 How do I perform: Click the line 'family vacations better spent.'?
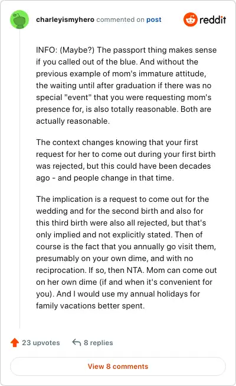[90, 305]
